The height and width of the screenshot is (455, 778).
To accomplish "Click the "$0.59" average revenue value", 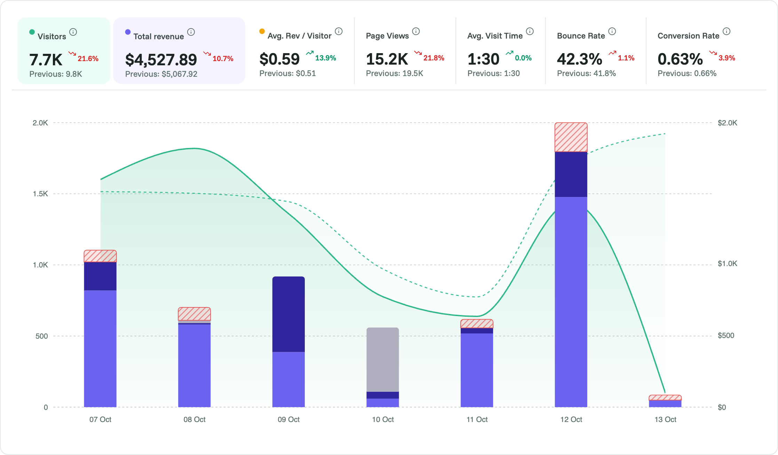I will [x=279, y=59].
